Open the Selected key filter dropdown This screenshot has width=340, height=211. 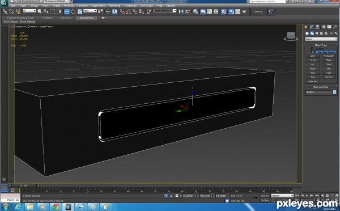tap(282, 196)
